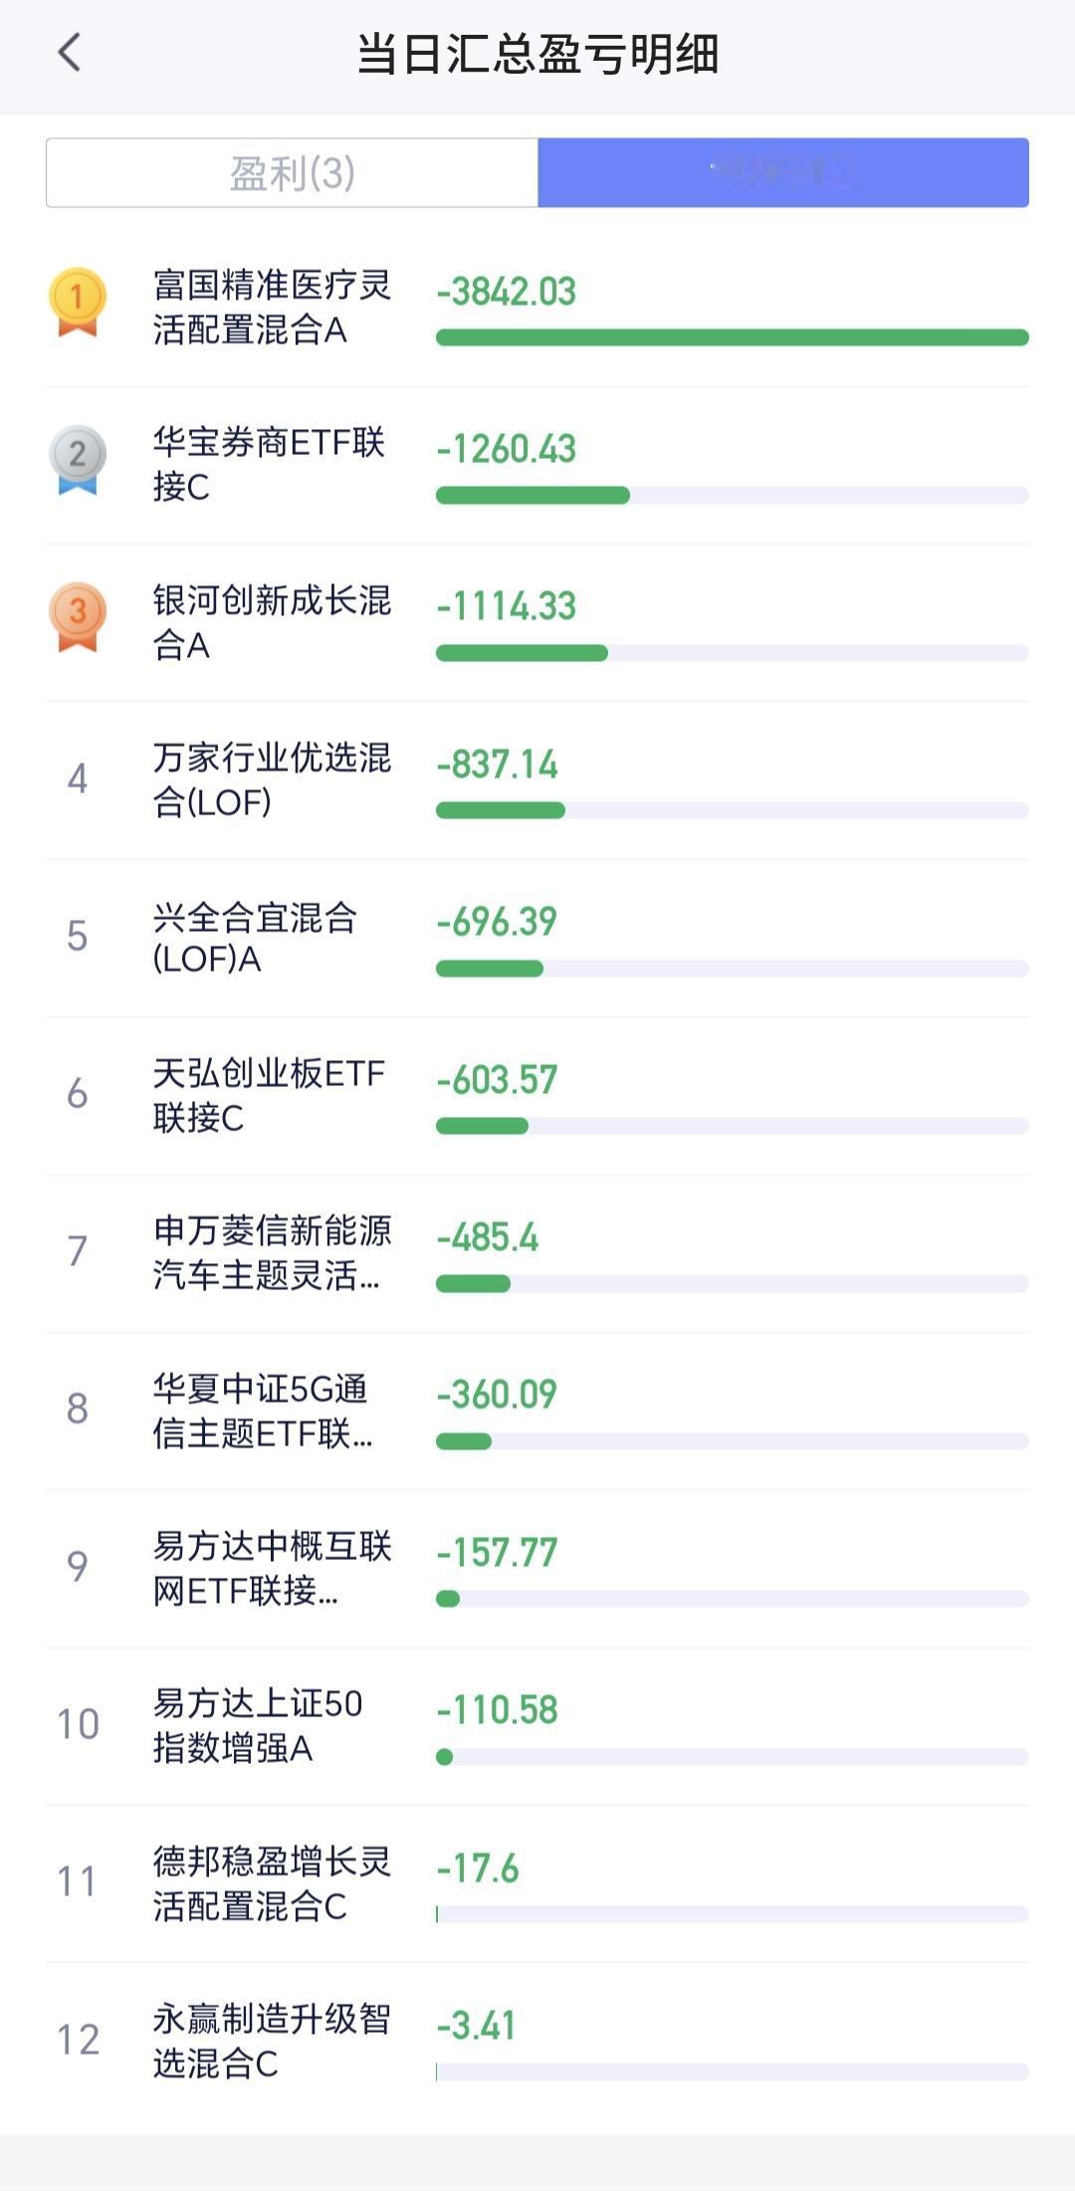Click truncated 申万菱信新能源汽车主题 fund name
This screenshot has height=2191, width=1075.
[x=272, y=1252]
